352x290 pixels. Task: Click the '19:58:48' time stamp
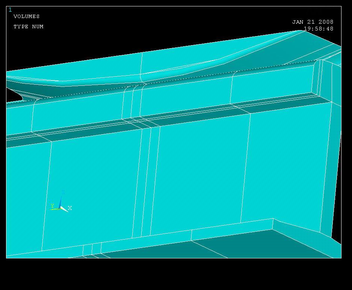coord(319,29)
